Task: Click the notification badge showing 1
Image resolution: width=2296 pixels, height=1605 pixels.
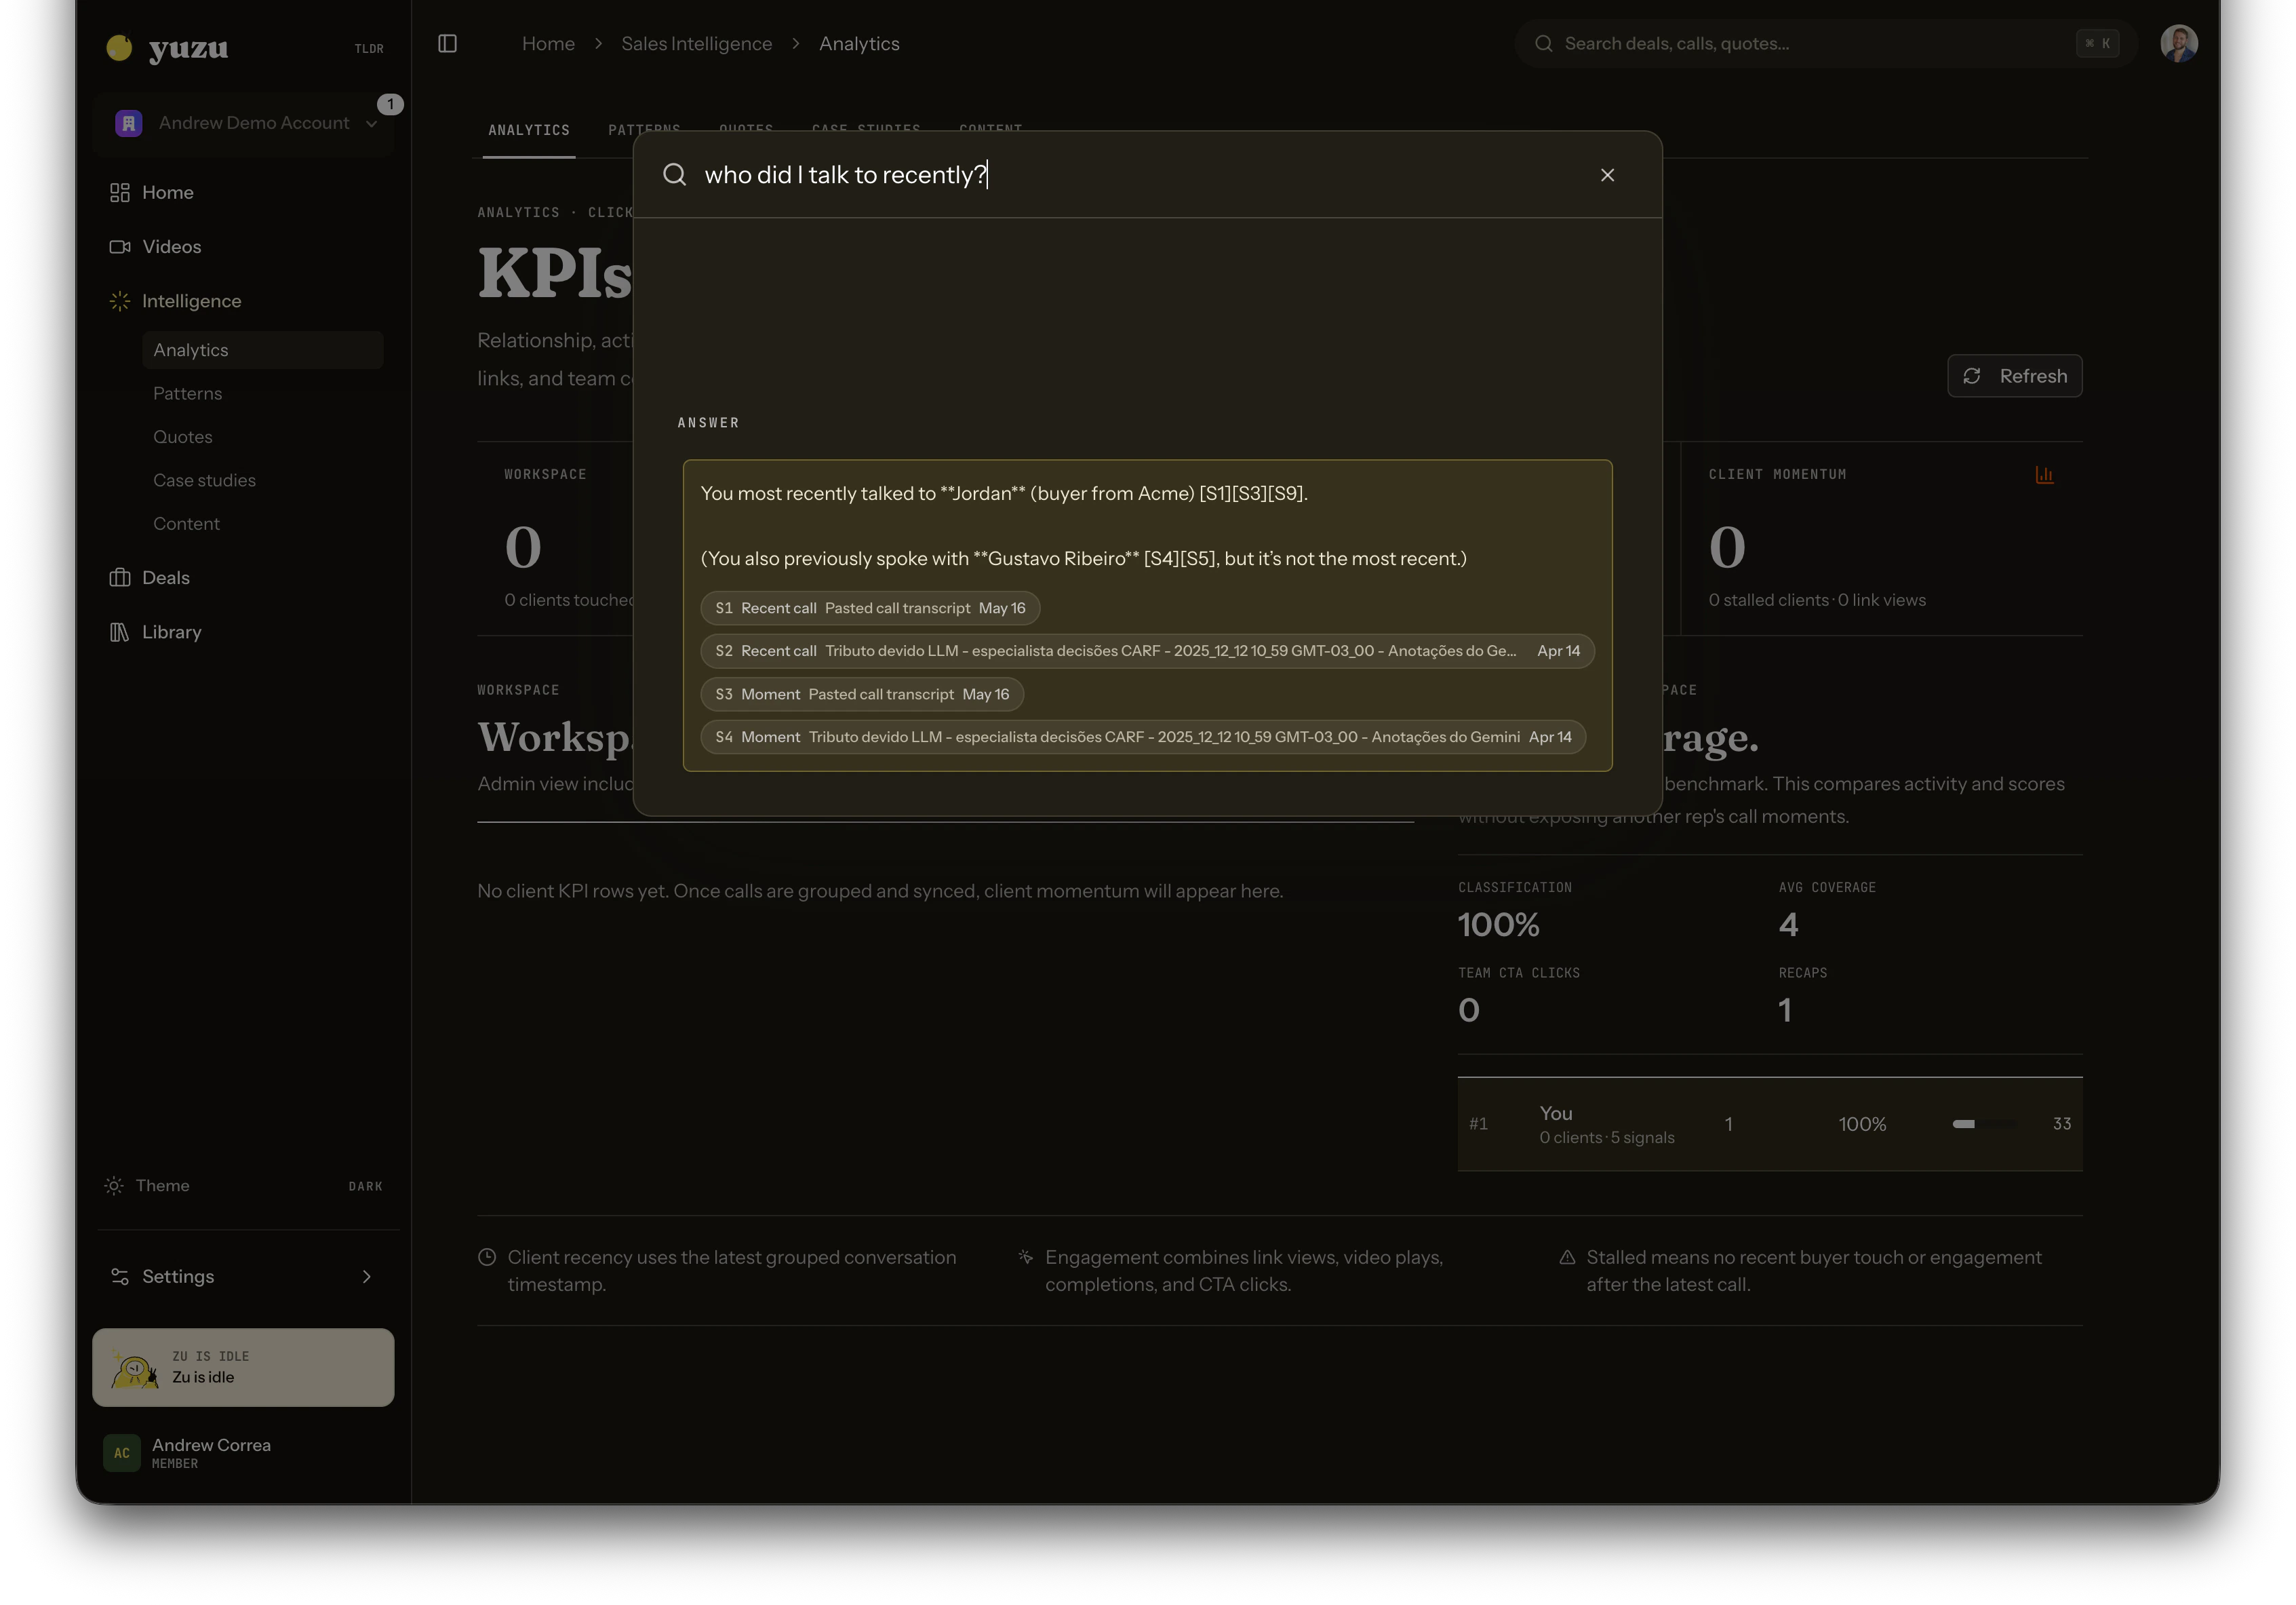Action: (x=390, y=104)
